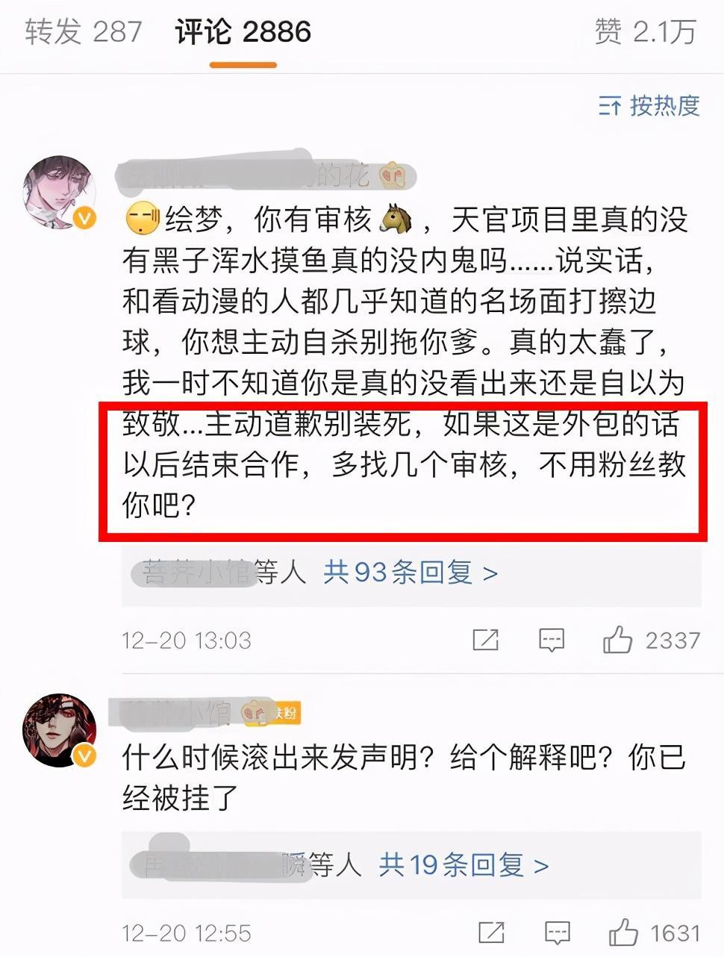Open the 转发 287 reposts tab
The image size is (724, 957).
[x=83, y=32]
